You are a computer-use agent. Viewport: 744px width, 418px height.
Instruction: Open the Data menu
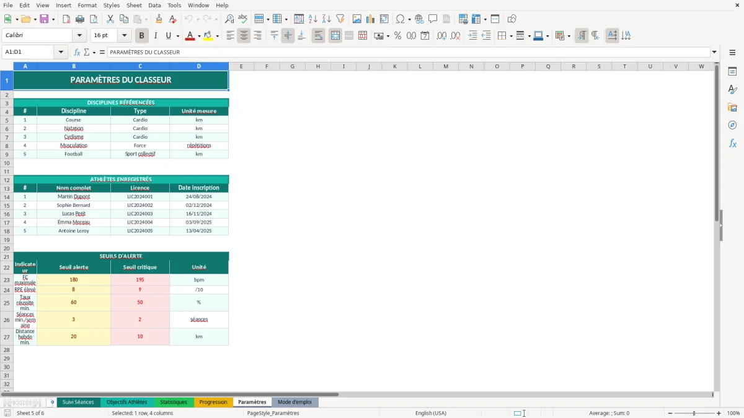tap(154, 5)
